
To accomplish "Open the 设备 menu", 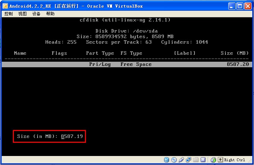I will 36,14.
